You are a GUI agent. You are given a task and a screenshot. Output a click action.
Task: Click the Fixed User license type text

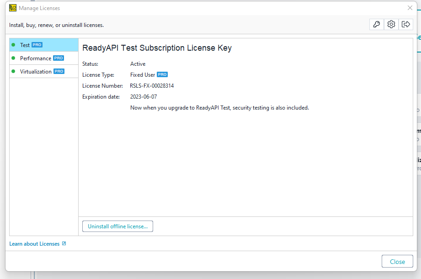143,75
